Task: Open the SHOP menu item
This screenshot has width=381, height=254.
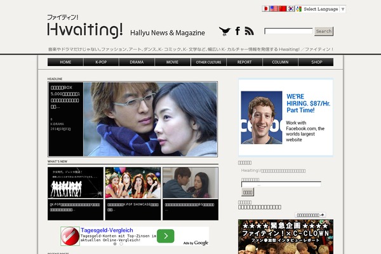Action: pyautogui.click(x=317, y=62)
